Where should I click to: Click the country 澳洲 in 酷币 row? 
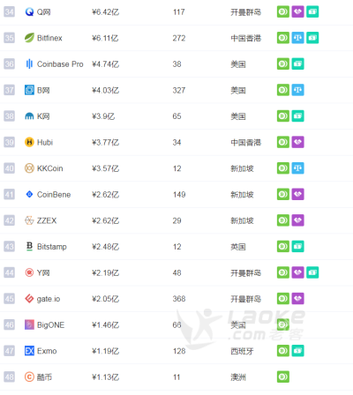tap(238, 377)
